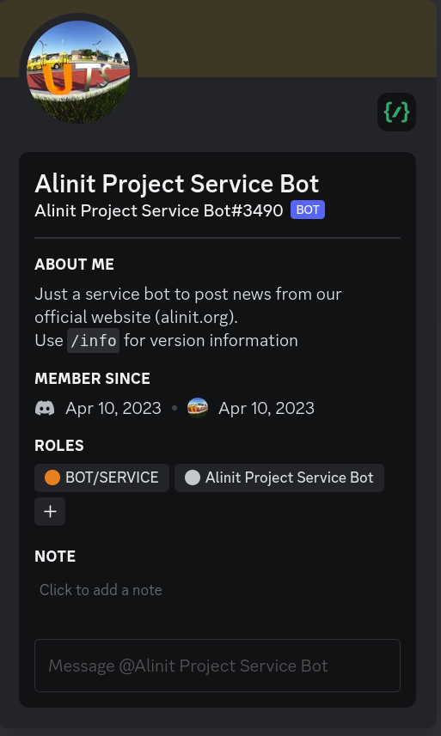Focus the Message @Alinit Project Service Bot box
441x736 pixels.
[x=217, y=666]
